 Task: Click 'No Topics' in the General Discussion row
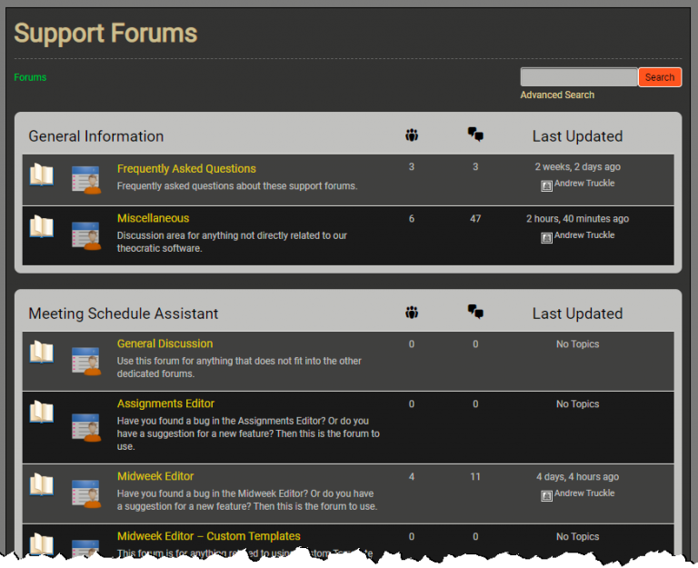(x=577, y=344)
